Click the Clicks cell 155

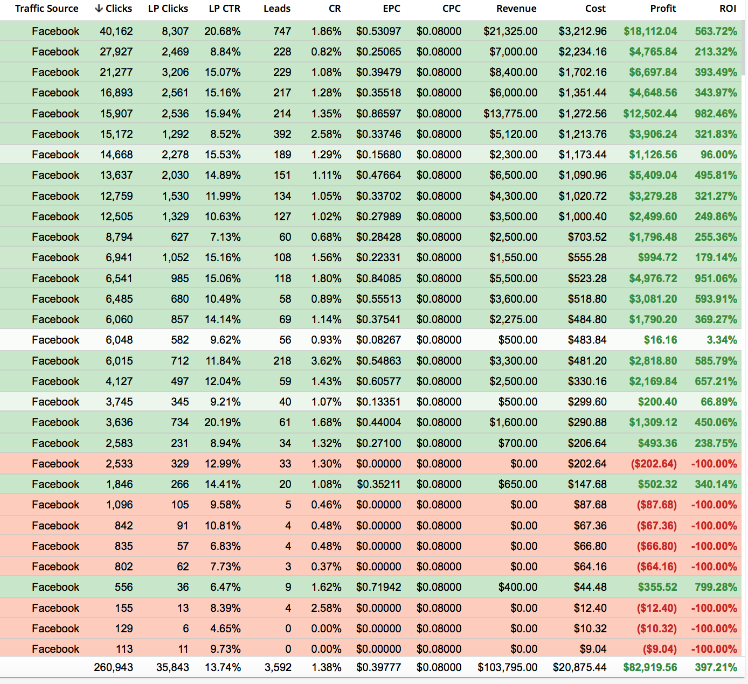pyautogui.click(x=124, y=608)
